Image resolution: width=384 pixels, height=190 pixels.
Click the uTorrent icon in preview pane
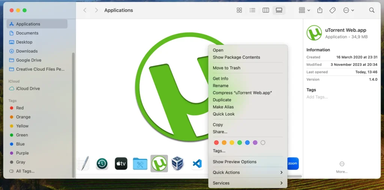tap(314, 33)
